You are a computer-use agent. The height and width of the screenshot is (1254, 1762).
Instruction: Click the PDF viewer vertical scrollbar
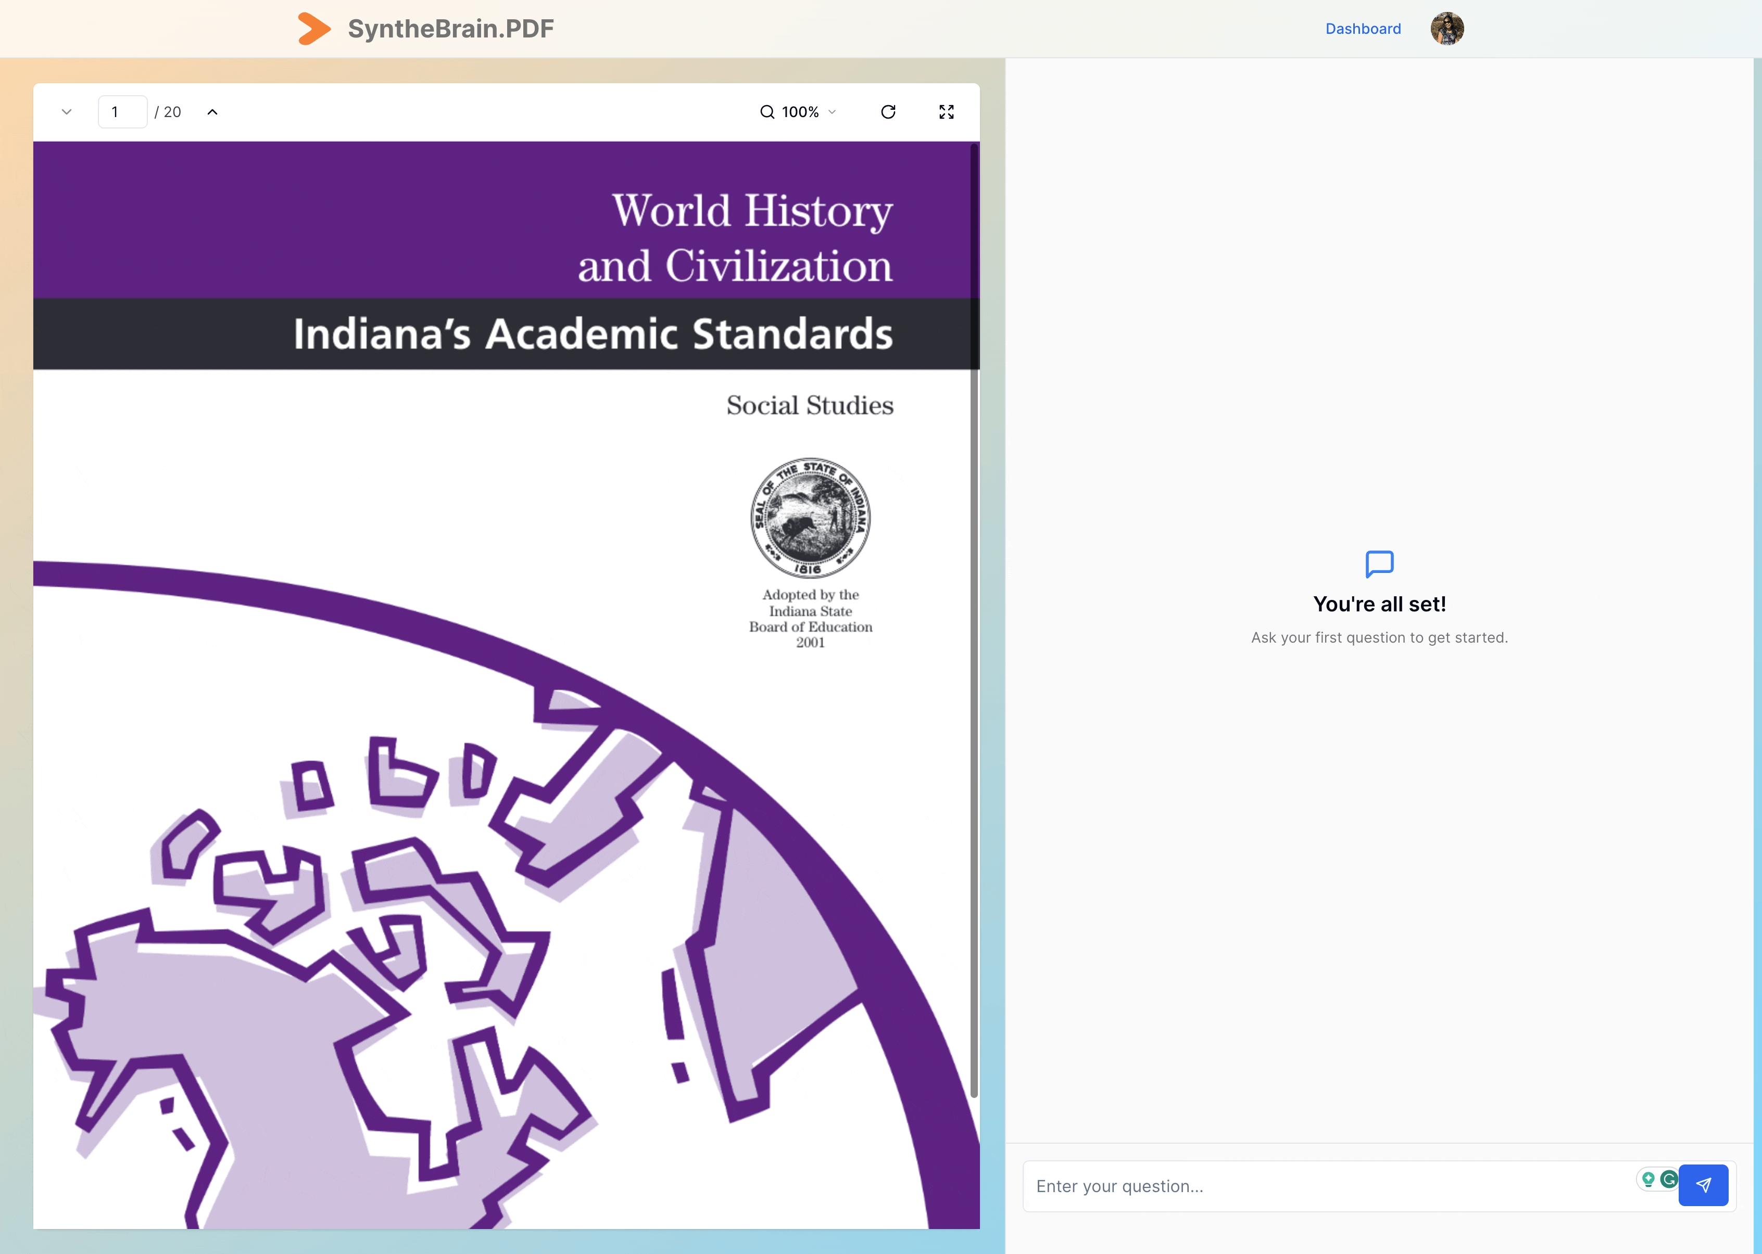[x=974, y=621]
